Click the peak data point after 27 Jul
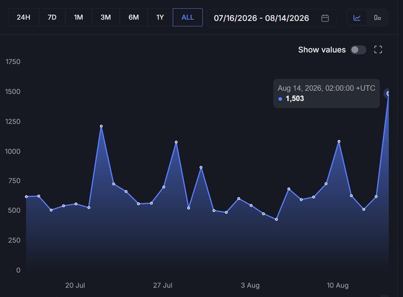 click(x=176, y=142)
